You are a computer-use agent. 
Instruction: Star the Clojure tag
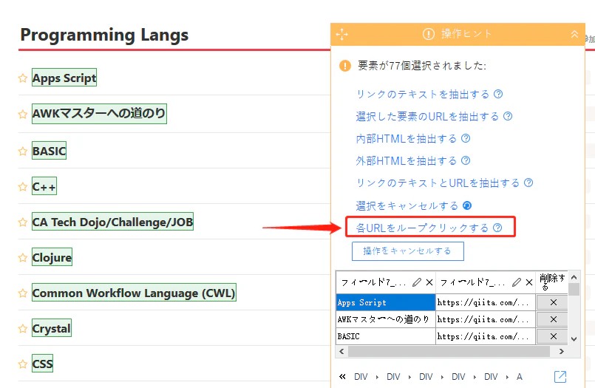23,257
